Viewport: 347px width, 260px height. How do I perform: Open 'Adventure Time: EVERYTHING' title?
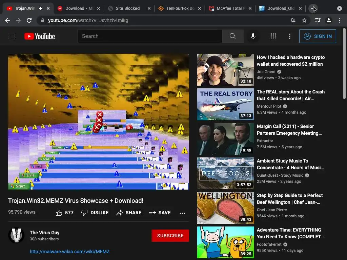pos(290,233)
